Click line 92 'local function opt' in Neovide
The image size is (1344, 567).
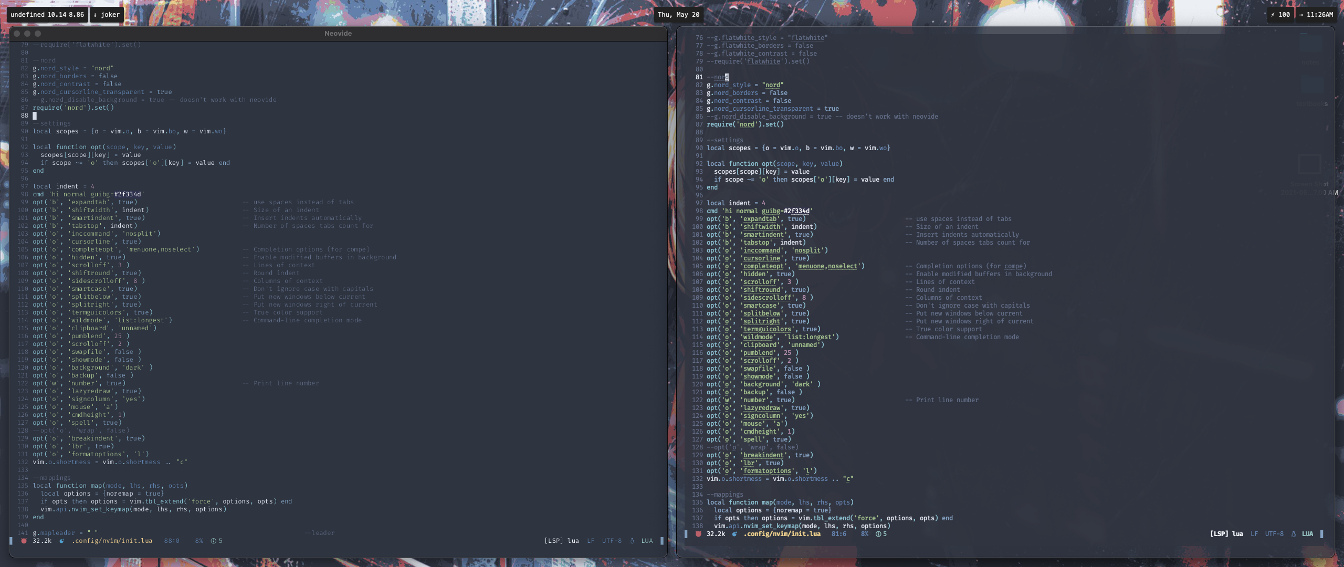(x=104, y=147)
